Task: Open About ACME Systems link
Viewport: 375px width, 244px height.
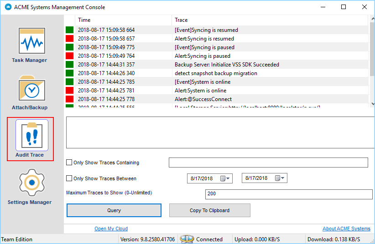Action: point(346,229)
